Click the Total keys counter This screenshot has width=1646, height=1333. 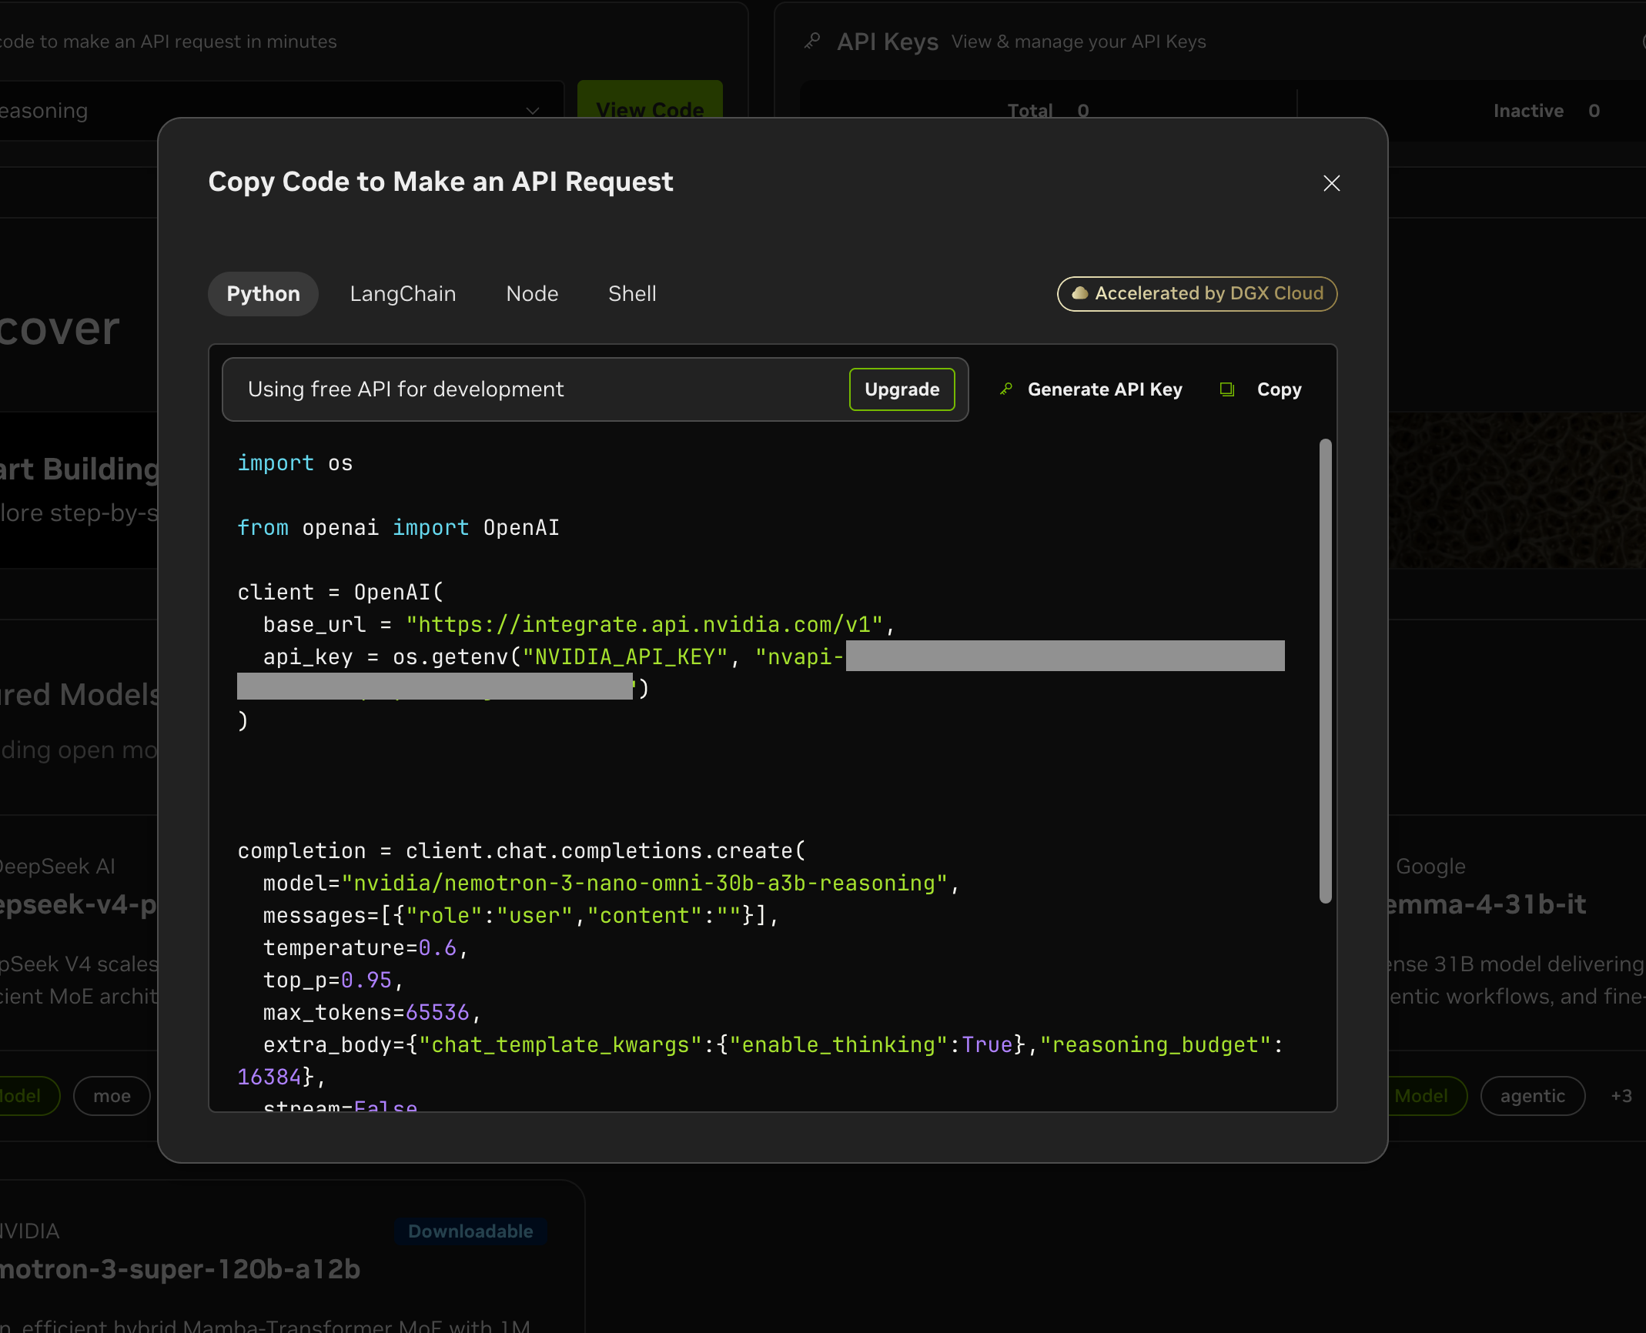(1048, 111)
